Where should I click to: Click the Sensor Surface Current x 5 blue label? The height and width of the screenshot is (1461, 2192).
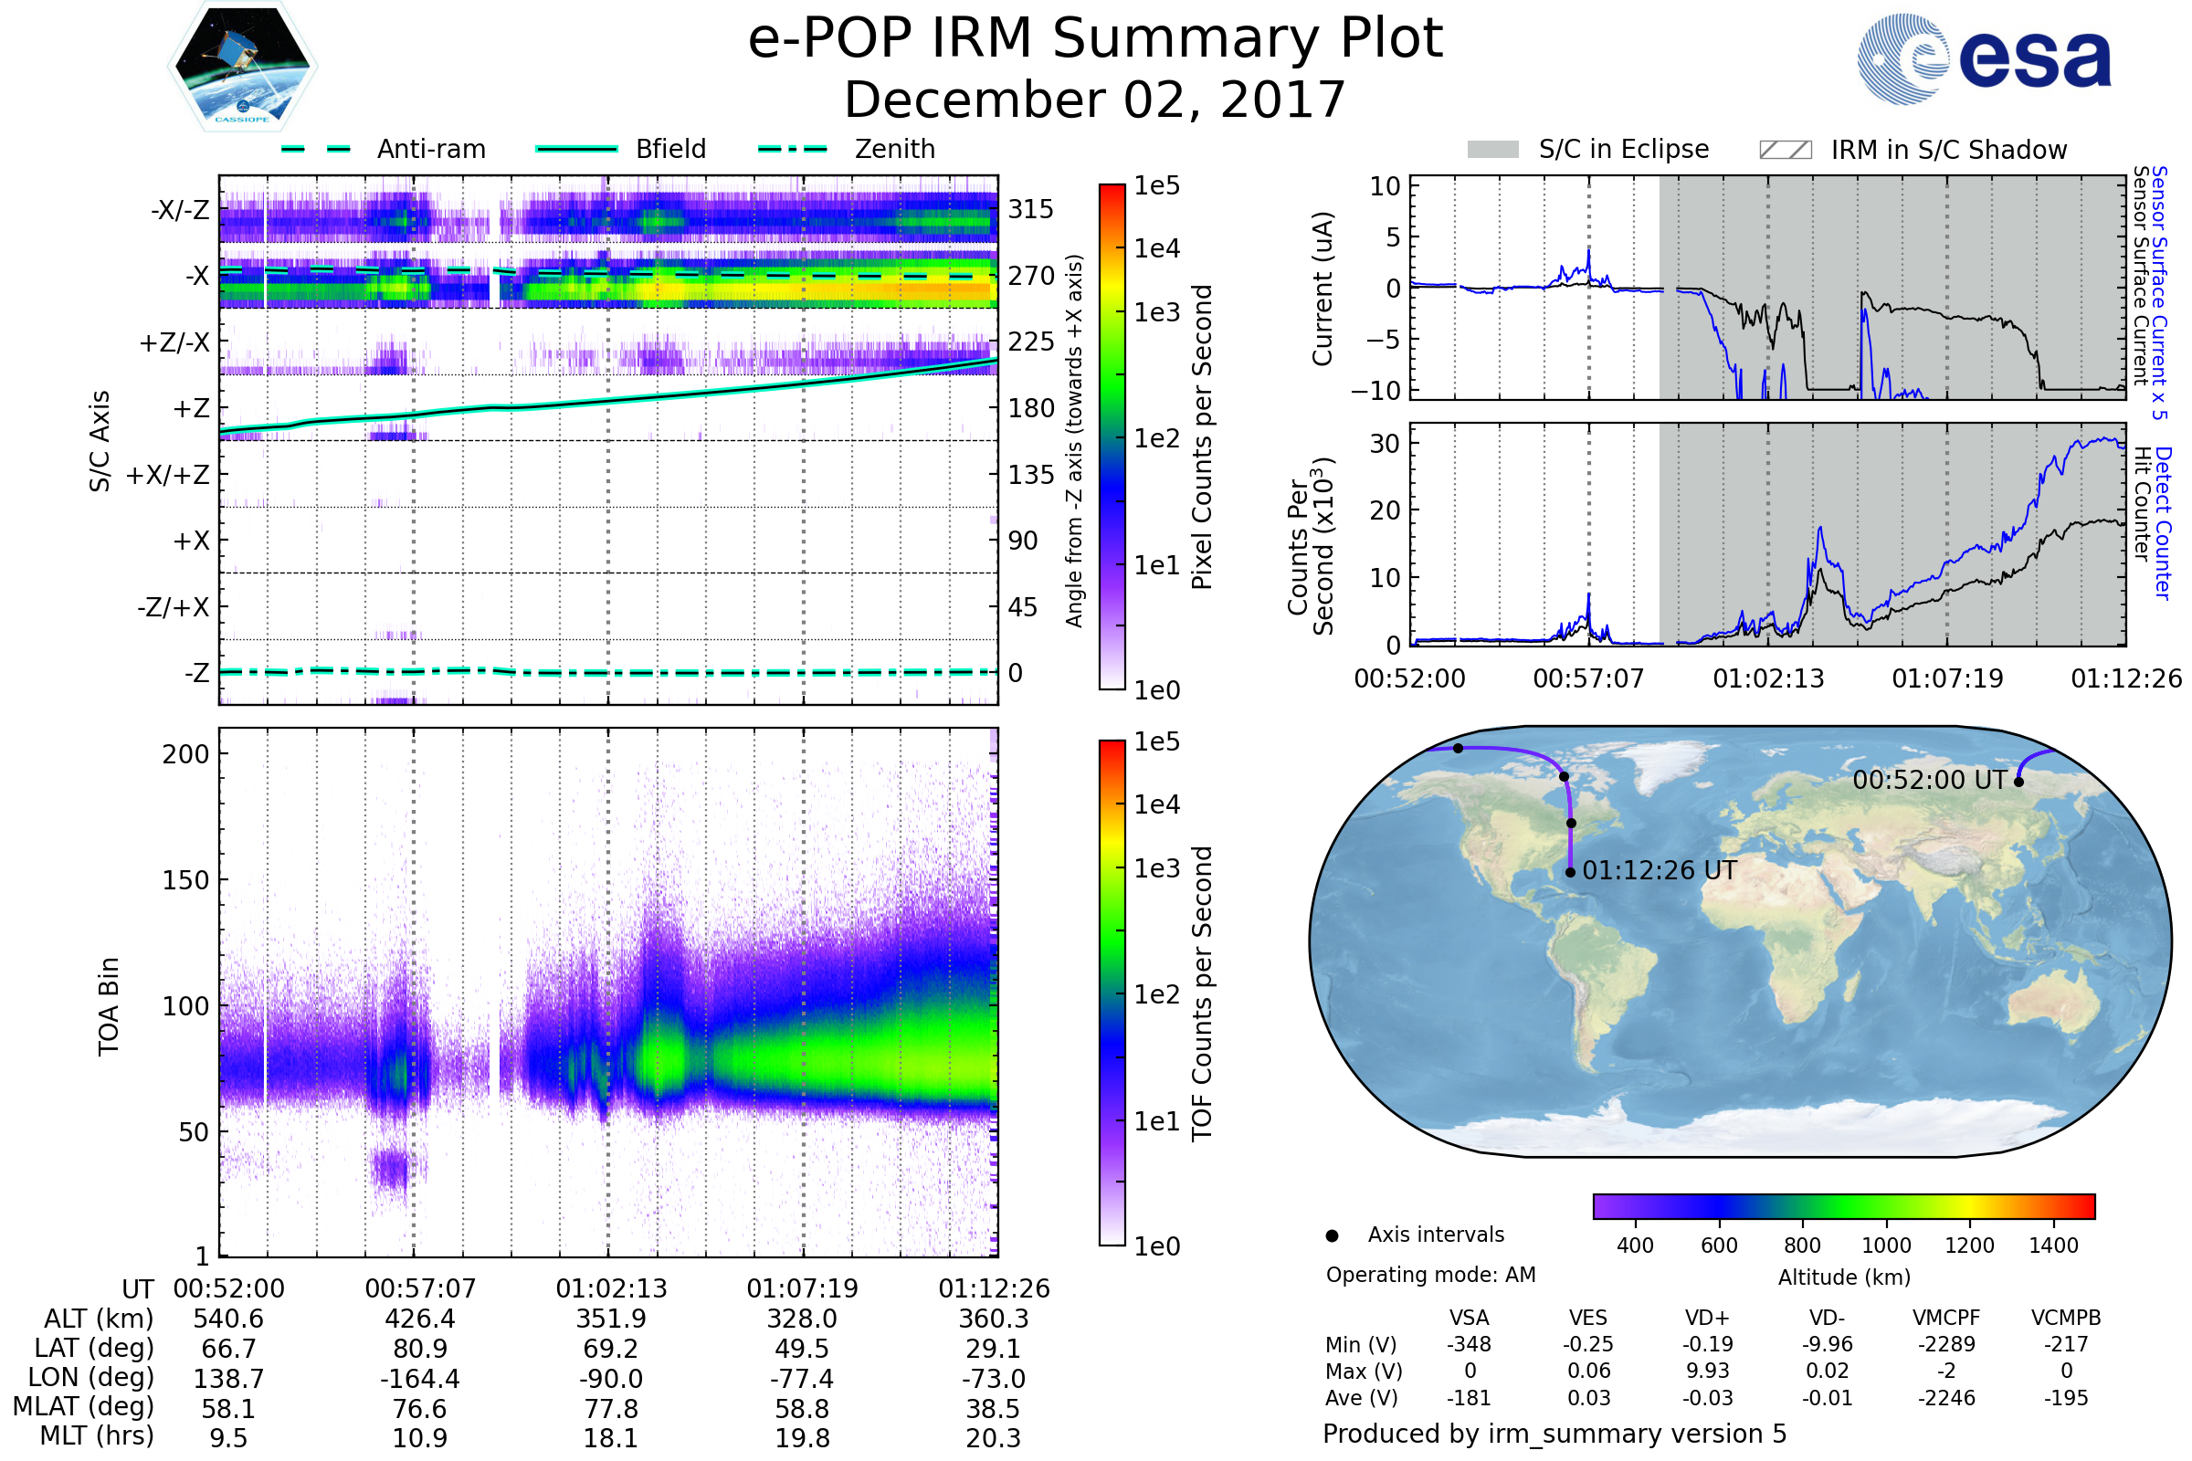(x=2158, y=292)
